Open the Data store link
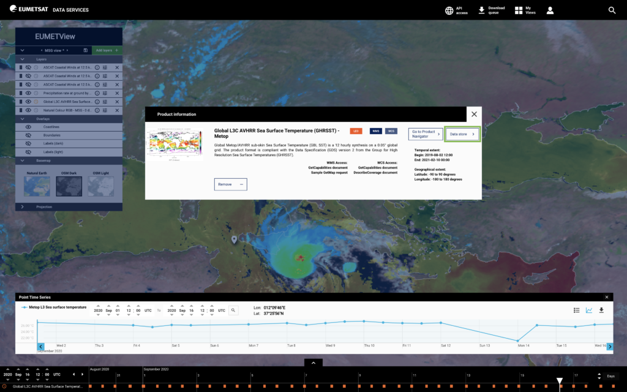Viewport: 627px width, 392px height. 462,134
